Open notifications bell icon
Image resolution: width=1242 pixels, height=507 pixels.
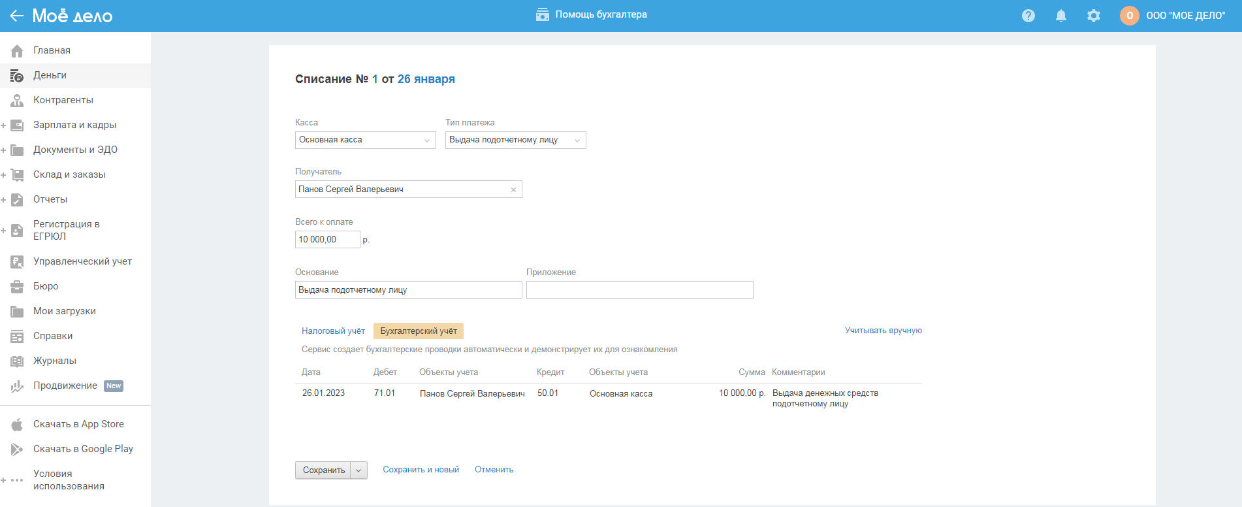pyautogui.click(x=1061, y=16)
